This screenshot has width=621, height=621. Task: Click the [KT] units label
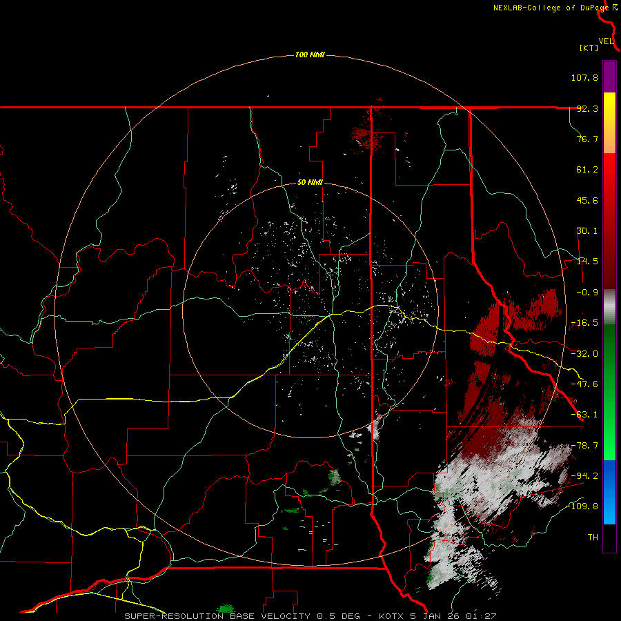pyautogui.click(x=589, y=48)
